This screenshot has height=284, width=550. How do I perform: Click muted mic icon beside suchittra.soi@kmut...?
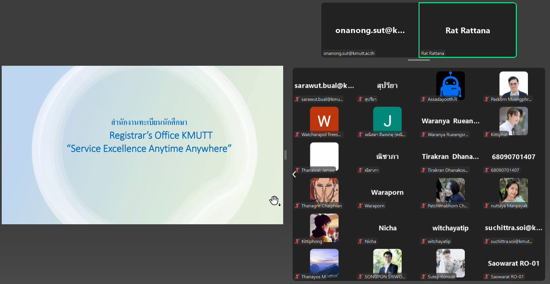pyautogui.click(x=487, y=242)
